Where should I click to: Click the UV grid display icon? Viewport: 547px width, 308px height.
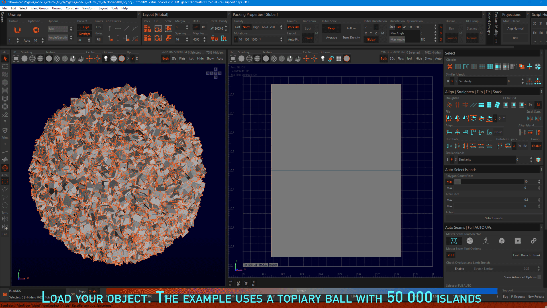338,58
